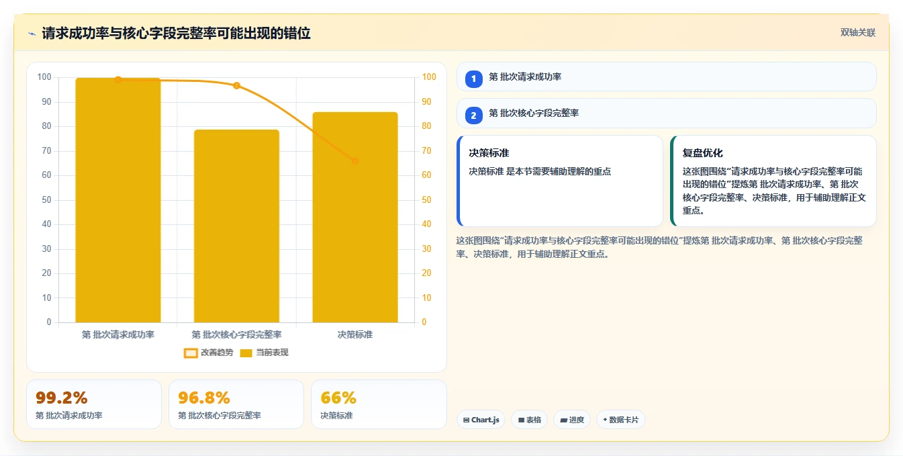Click the 决策标准 bar in chart
The image size is (903, 456).
click(x=355, y=218)
